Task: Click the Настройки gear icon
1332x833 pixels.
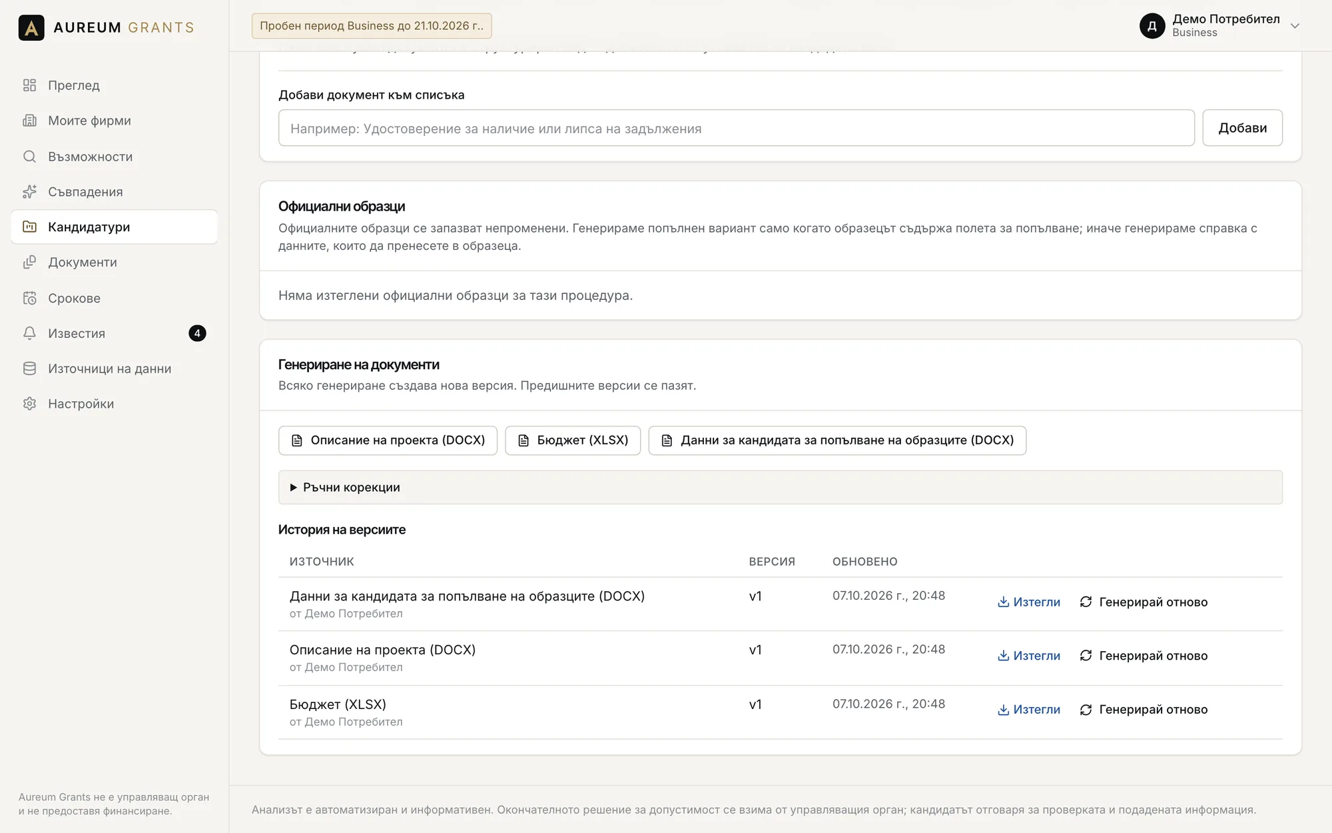Action: pyautogui.click(x=29, y=404)
